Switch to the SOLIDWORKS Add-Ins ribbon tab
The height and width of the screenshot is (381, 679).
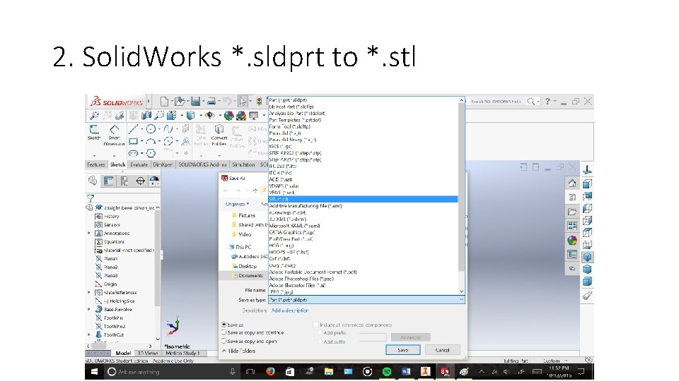pyautogui.click(x=202, y=164)
